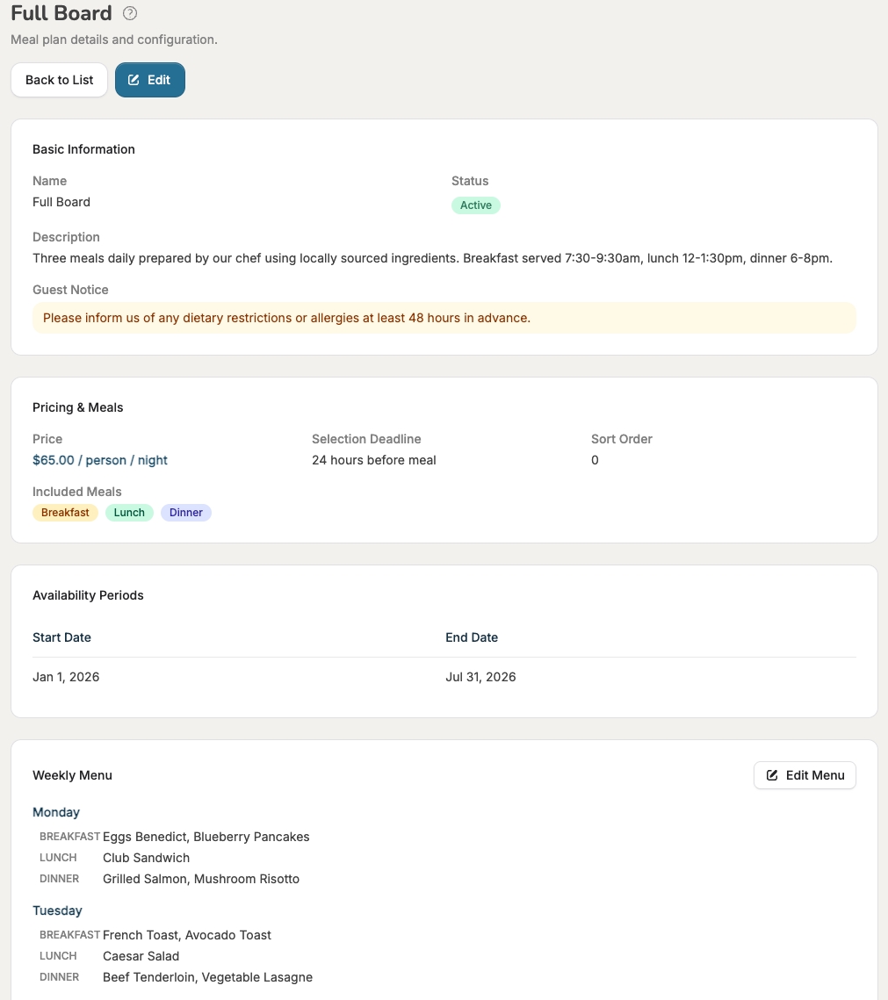
Task: Click the Breakfast meal badge
Action: point(65,512)
